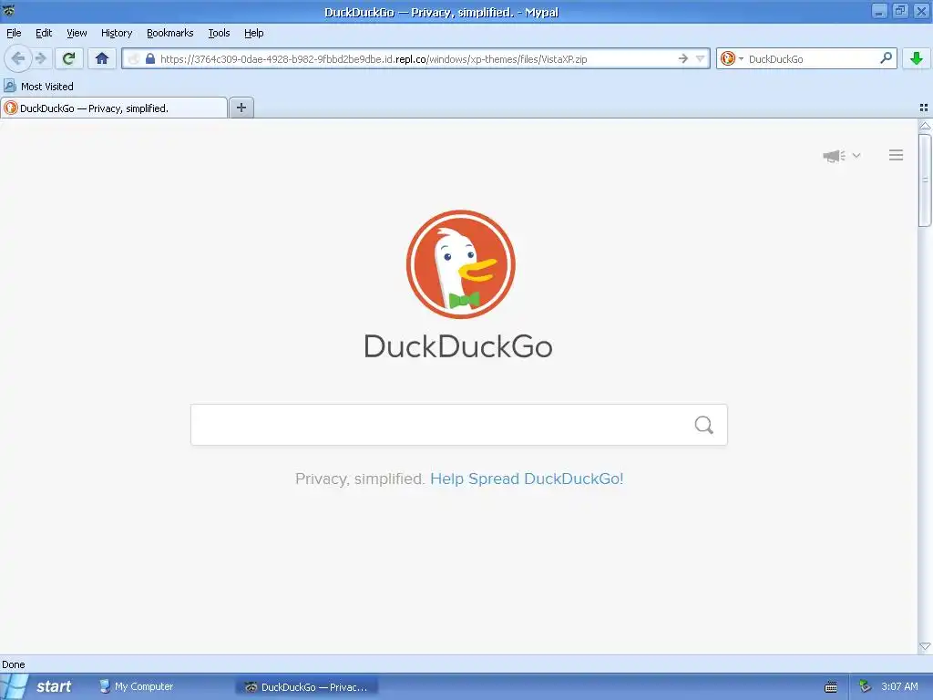Open the View menu
933x700 pixels.
pyautogui.click(x=77, y=33)
